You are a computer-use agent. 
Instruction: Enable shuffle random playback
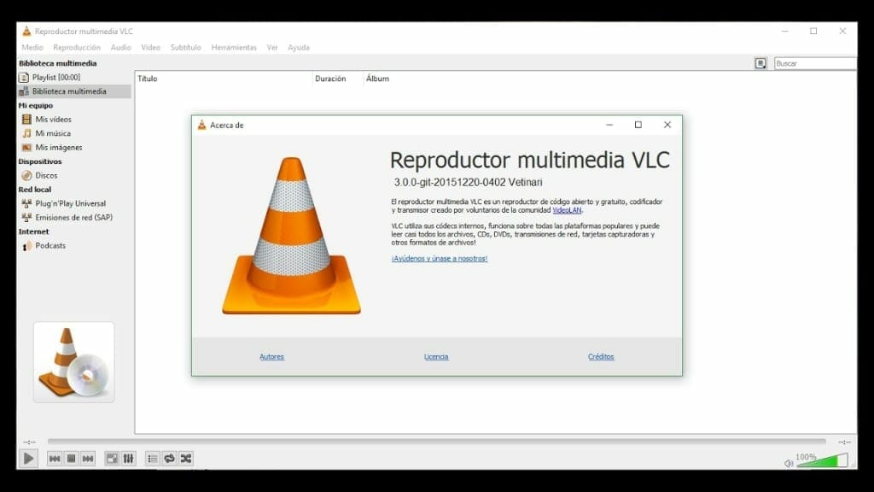(185, 459)
